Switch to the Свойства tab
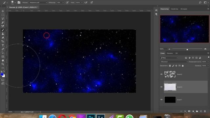Image resolution: width=210 pixels, height=118 pixels. pyautogui.click(x=175, y=9)
